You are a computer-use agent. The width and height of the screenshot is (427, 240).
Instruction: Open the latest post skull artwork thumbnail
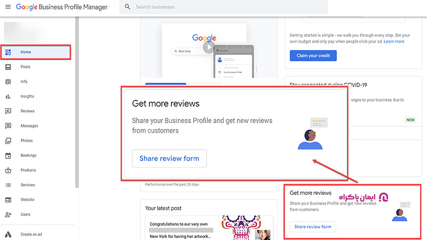click(x=241, y=228)
